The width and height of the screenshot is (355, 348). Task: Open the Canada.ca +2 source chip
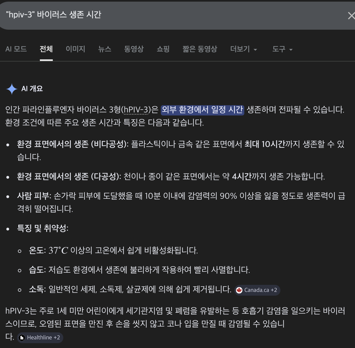coord(257,290)
